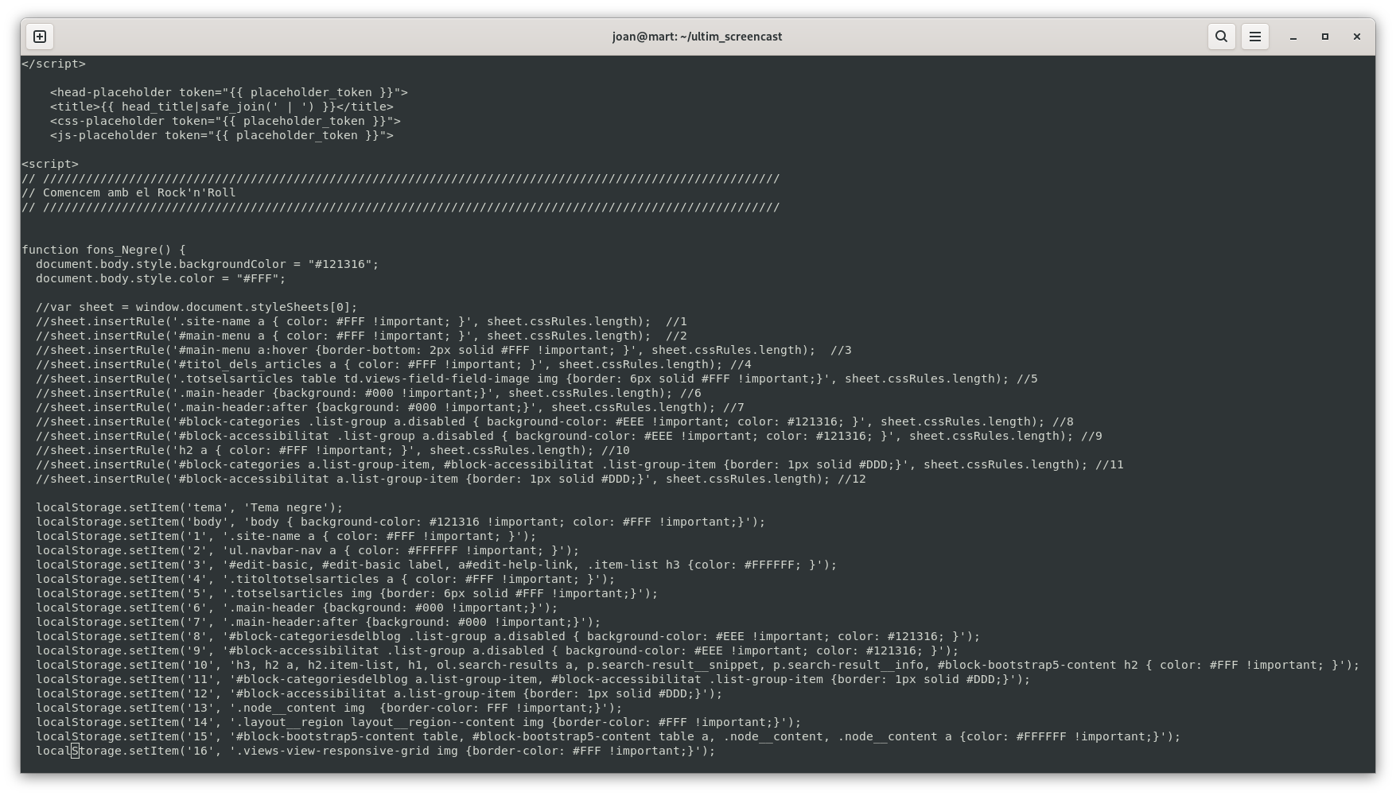Click the commented insertRule line ending //12
The image size is (1396, 796).
click(x=445, y=479)
